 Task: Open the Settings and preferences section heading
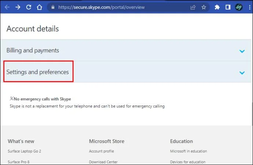[38, 72]
